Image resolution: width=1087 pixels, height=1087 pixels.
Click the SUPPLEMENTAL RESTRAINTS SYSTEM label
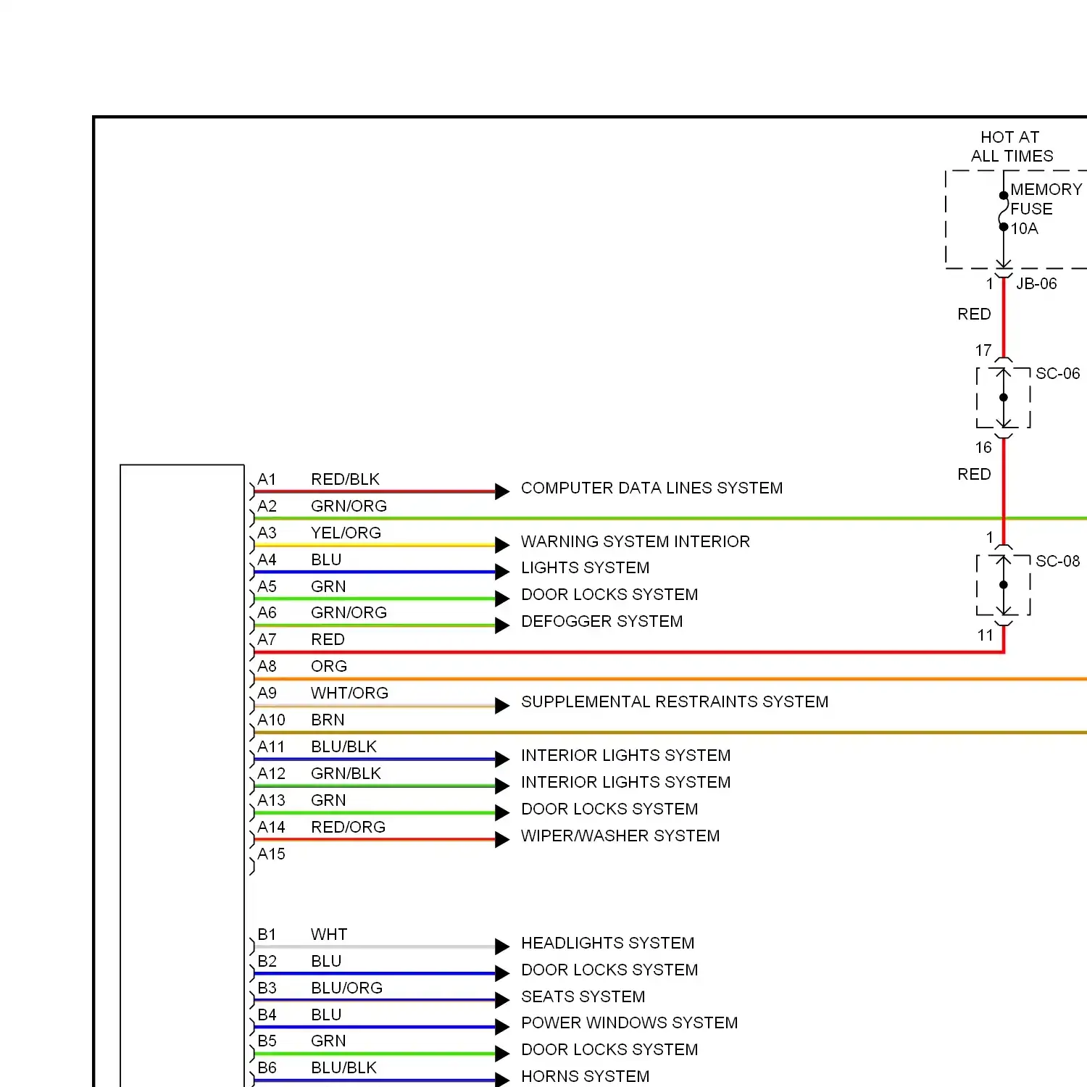(674, 701)
